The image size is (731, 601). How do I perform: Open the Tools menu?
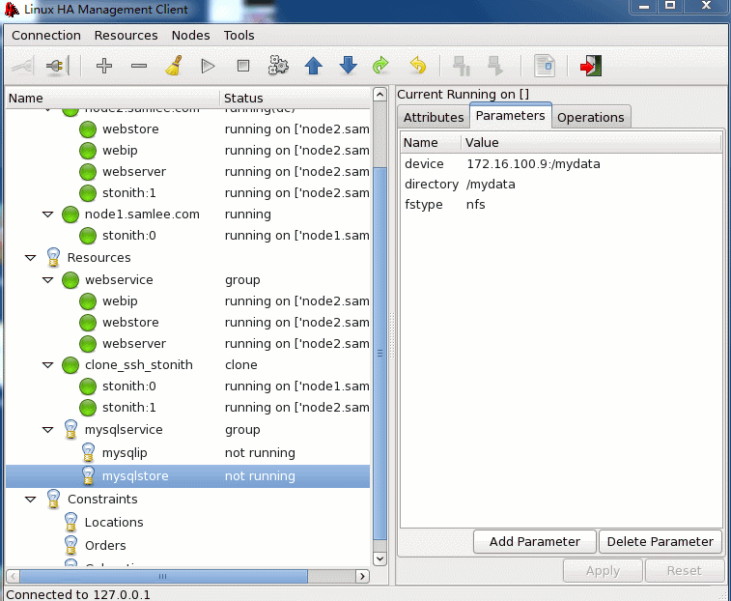(x=239, y=36)
